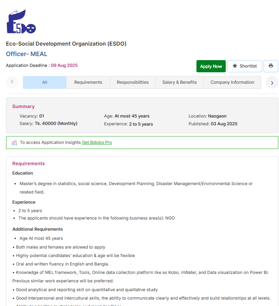The width and height of the screenshot is (279, 306).
Task: Click the star icon in Shortlist
Action: coord(235,66)
